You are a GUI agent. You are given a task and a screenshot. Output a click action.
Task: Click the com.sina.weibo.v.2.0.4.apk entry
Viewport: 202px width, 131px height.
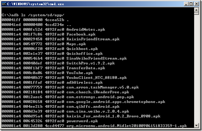(x=98, y=111)
